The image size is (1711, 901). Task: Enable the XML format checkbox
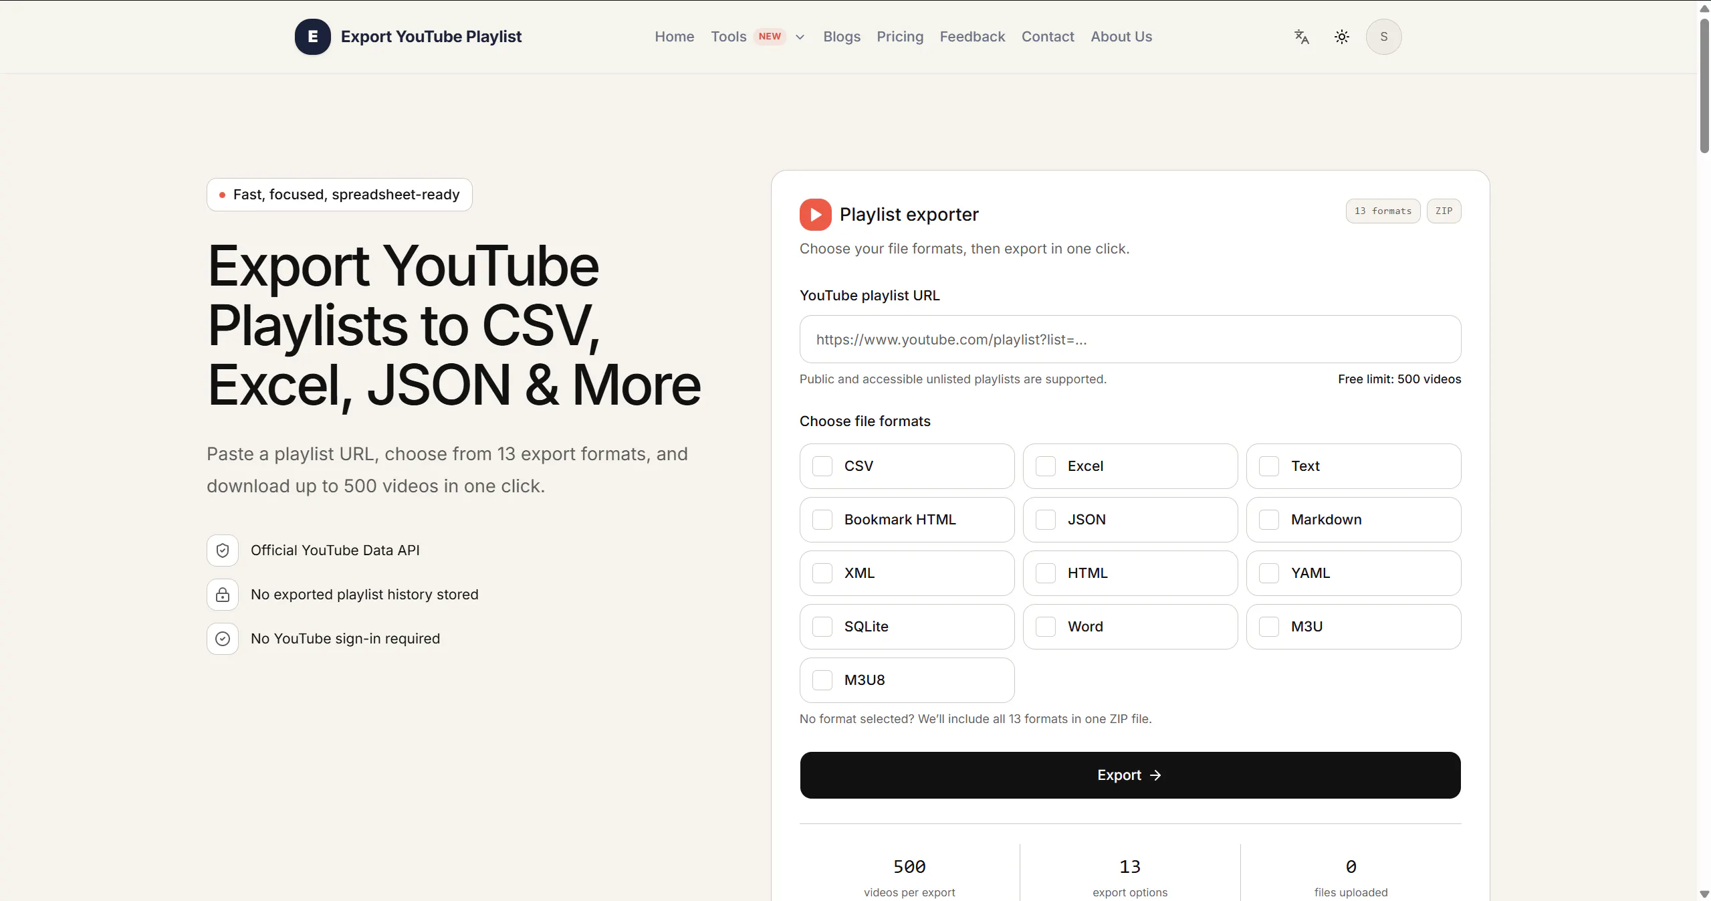pos(822,573)
